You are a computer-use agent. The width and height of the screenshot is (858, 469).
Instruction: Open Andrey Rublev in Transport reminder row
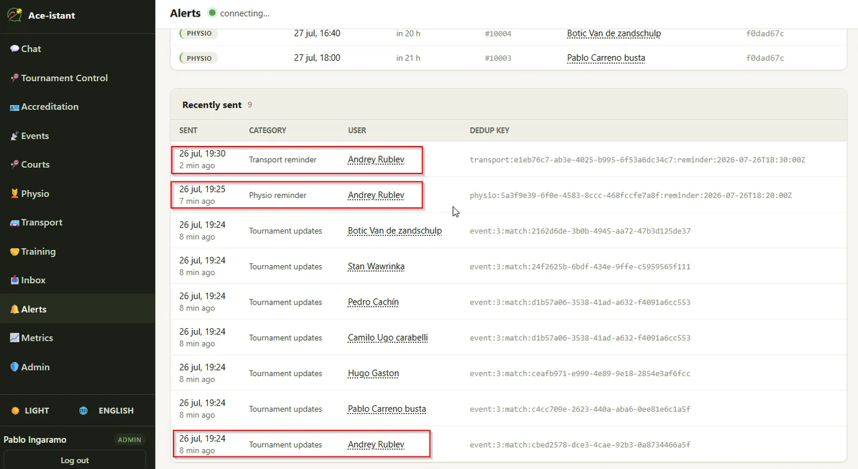[376, 159]
